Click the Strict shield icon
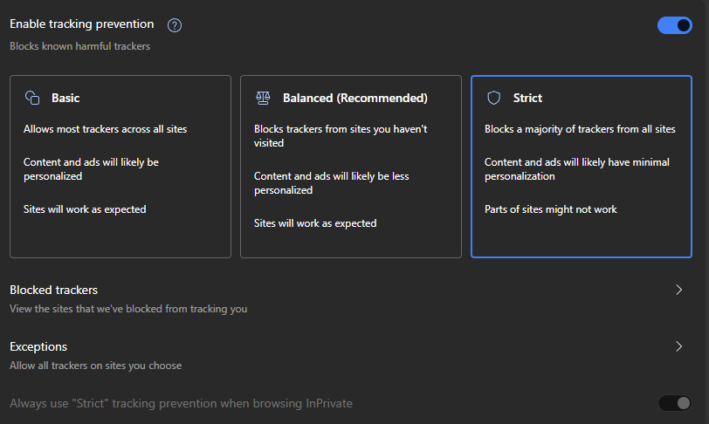This screenshot has width=709, height=424. (493, 98)
